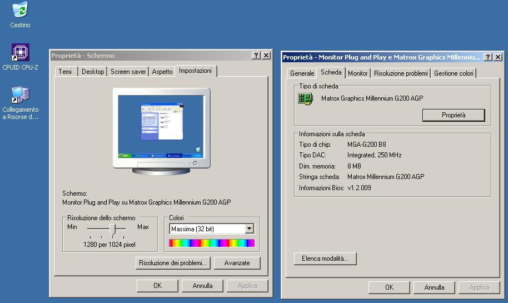The image size is (508, 303).
Task: Click the Elenca modalità button
Action: coord(325,259)
